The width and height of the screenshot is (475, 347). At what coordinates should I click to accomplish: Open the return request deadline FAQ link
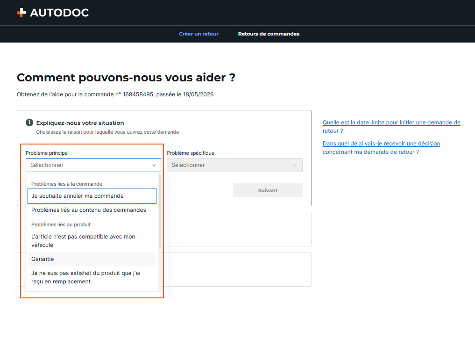pos(391,127)
